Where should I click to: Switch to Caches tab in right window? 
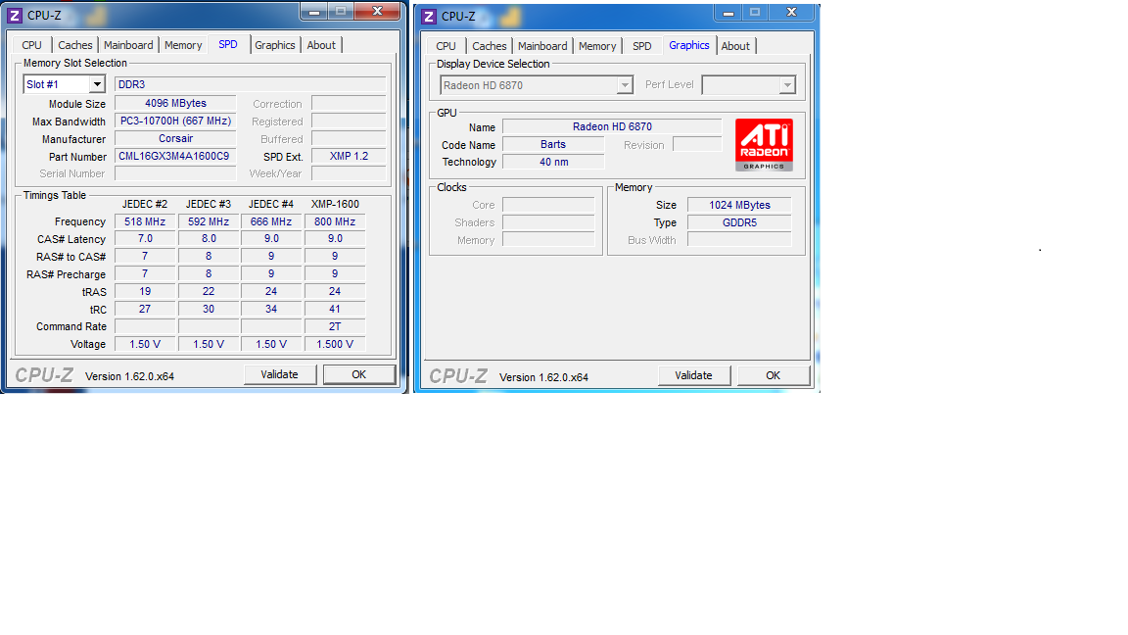coord(490,45)
